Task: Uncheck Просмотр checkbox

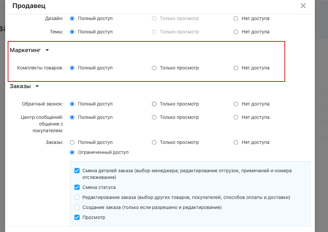Action: (77, 217)
